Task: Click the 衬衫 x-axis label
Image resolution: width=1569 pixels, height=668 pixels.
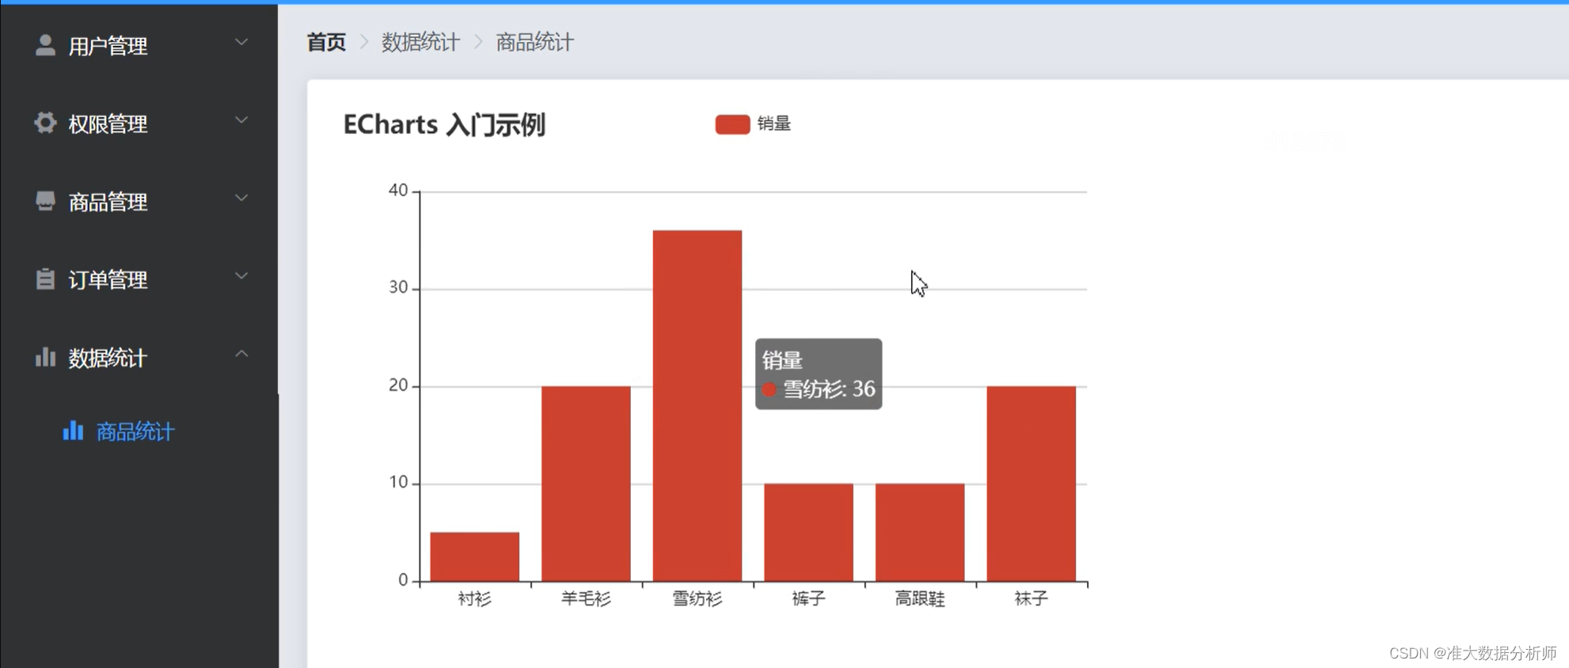Action: pyautogui.click(x=475, y=598)
